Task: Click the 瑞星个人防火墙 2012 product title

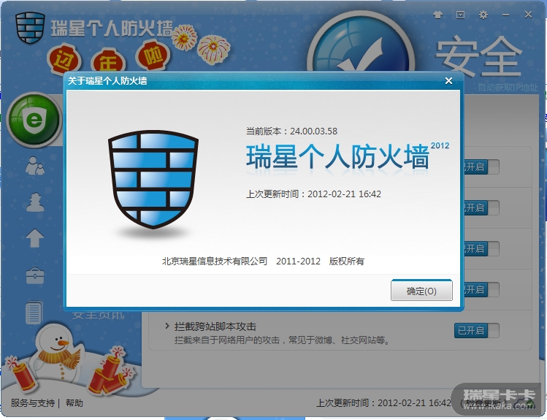Action: (347, 156)
